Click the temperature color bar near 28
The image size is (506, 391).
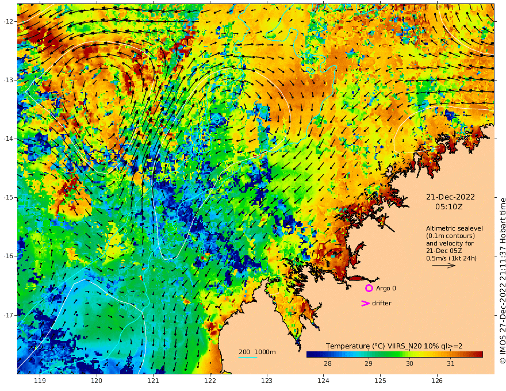tap(328, 354)
